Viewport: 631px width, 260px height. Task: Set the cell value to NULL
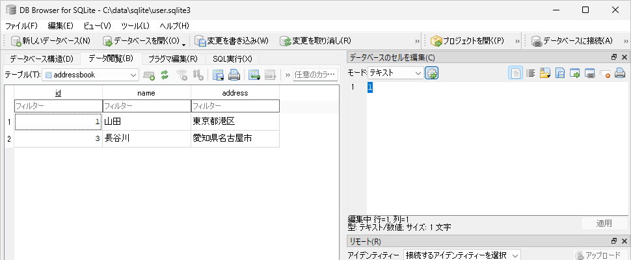tap(606, 73)
